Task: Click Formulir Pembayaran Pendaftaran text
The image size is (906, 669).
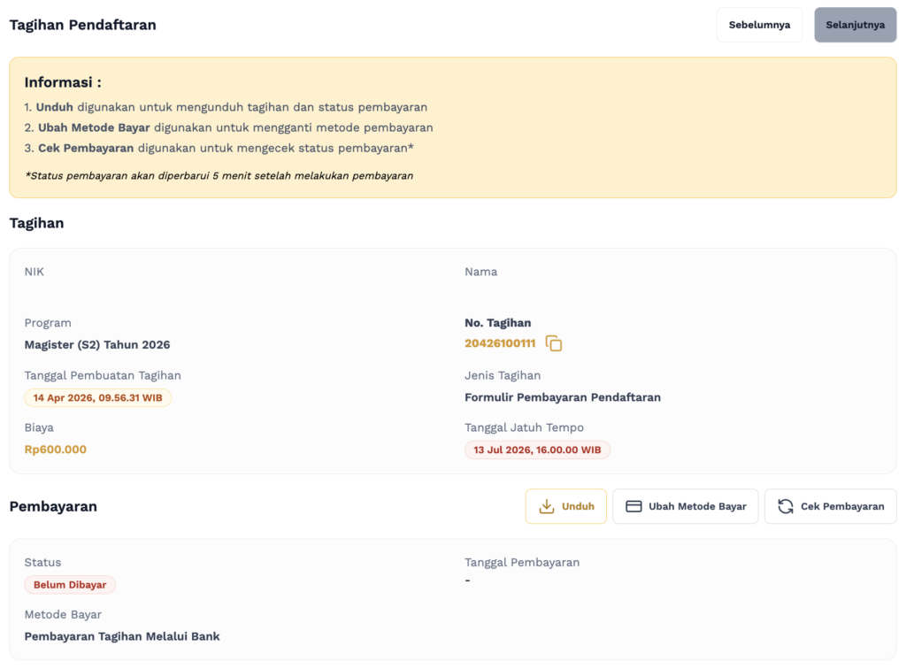Action: (563, 397)
